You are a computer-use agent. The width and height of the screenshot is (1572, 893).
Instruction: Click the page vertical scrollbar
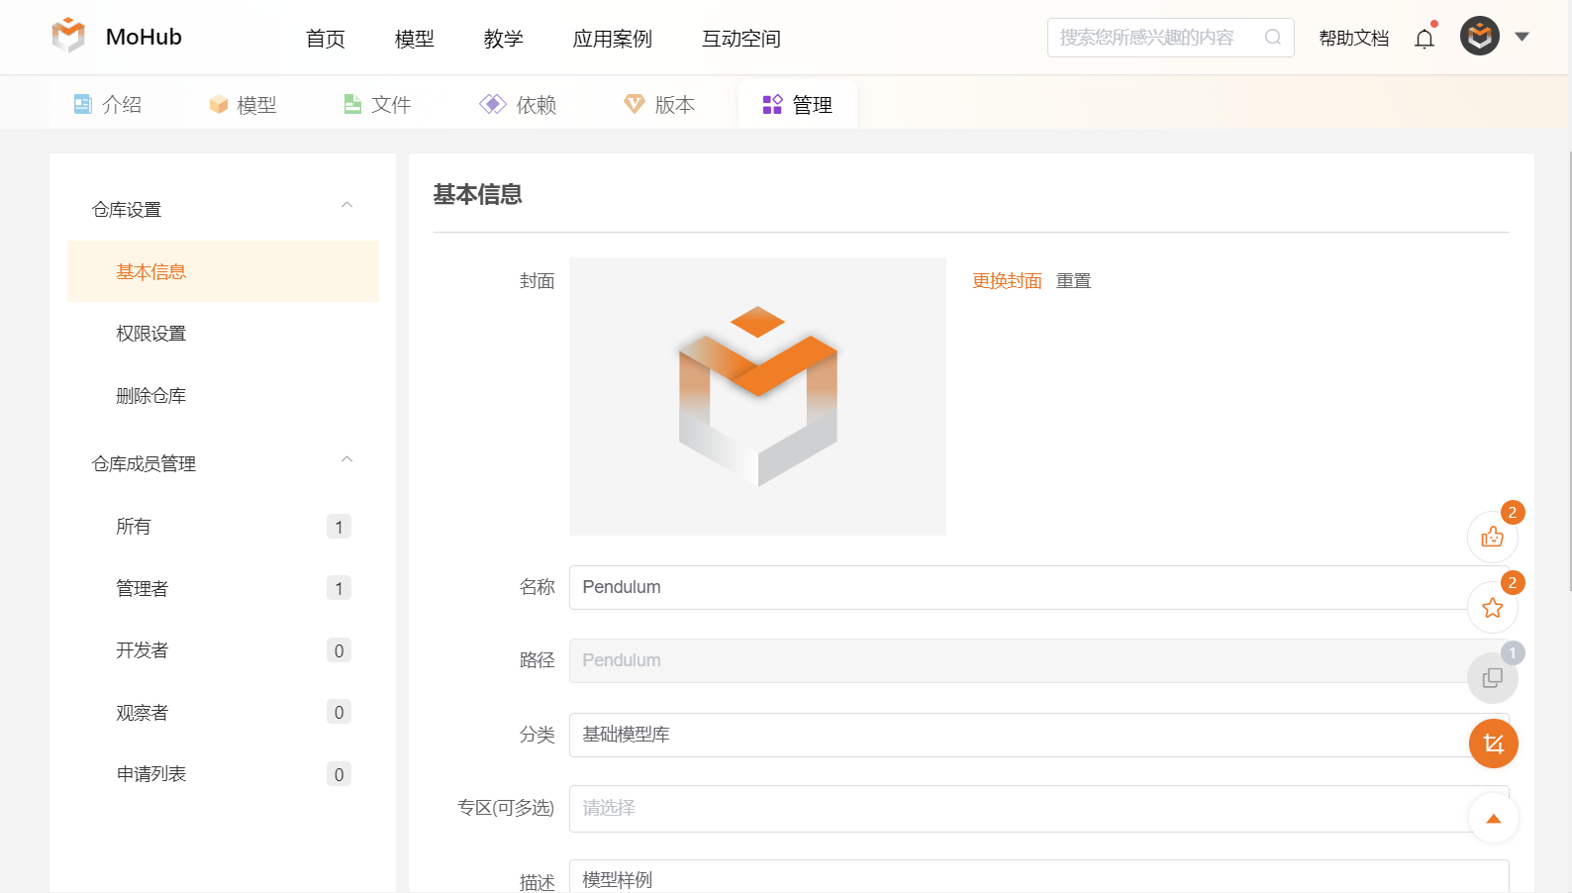(x=1570, y=371)
